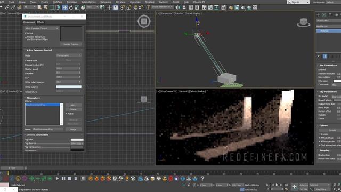The height and width of the screenshot is (192, 341).
Task: Click the large Set Key plus button
Action: (294, 187)
